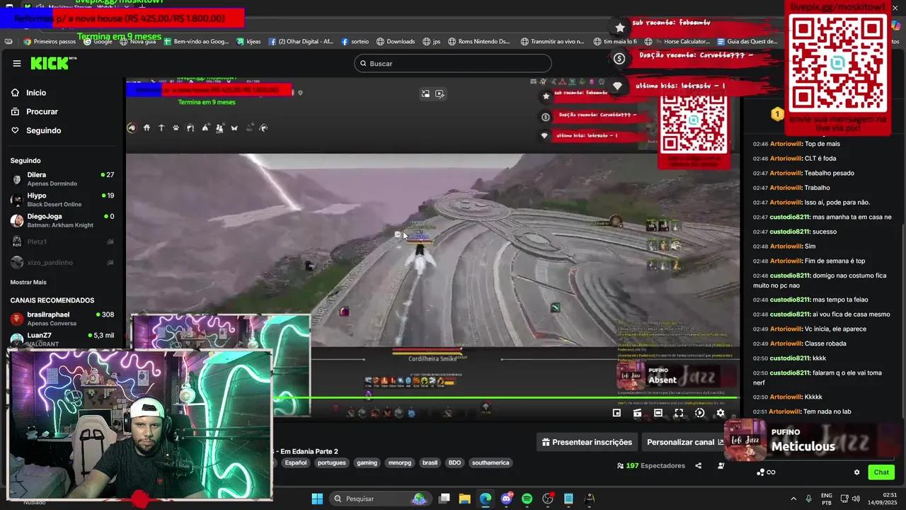Open sorteio Facebook bookmark
The width and height of the screenshot is (906, 510).
354,42
